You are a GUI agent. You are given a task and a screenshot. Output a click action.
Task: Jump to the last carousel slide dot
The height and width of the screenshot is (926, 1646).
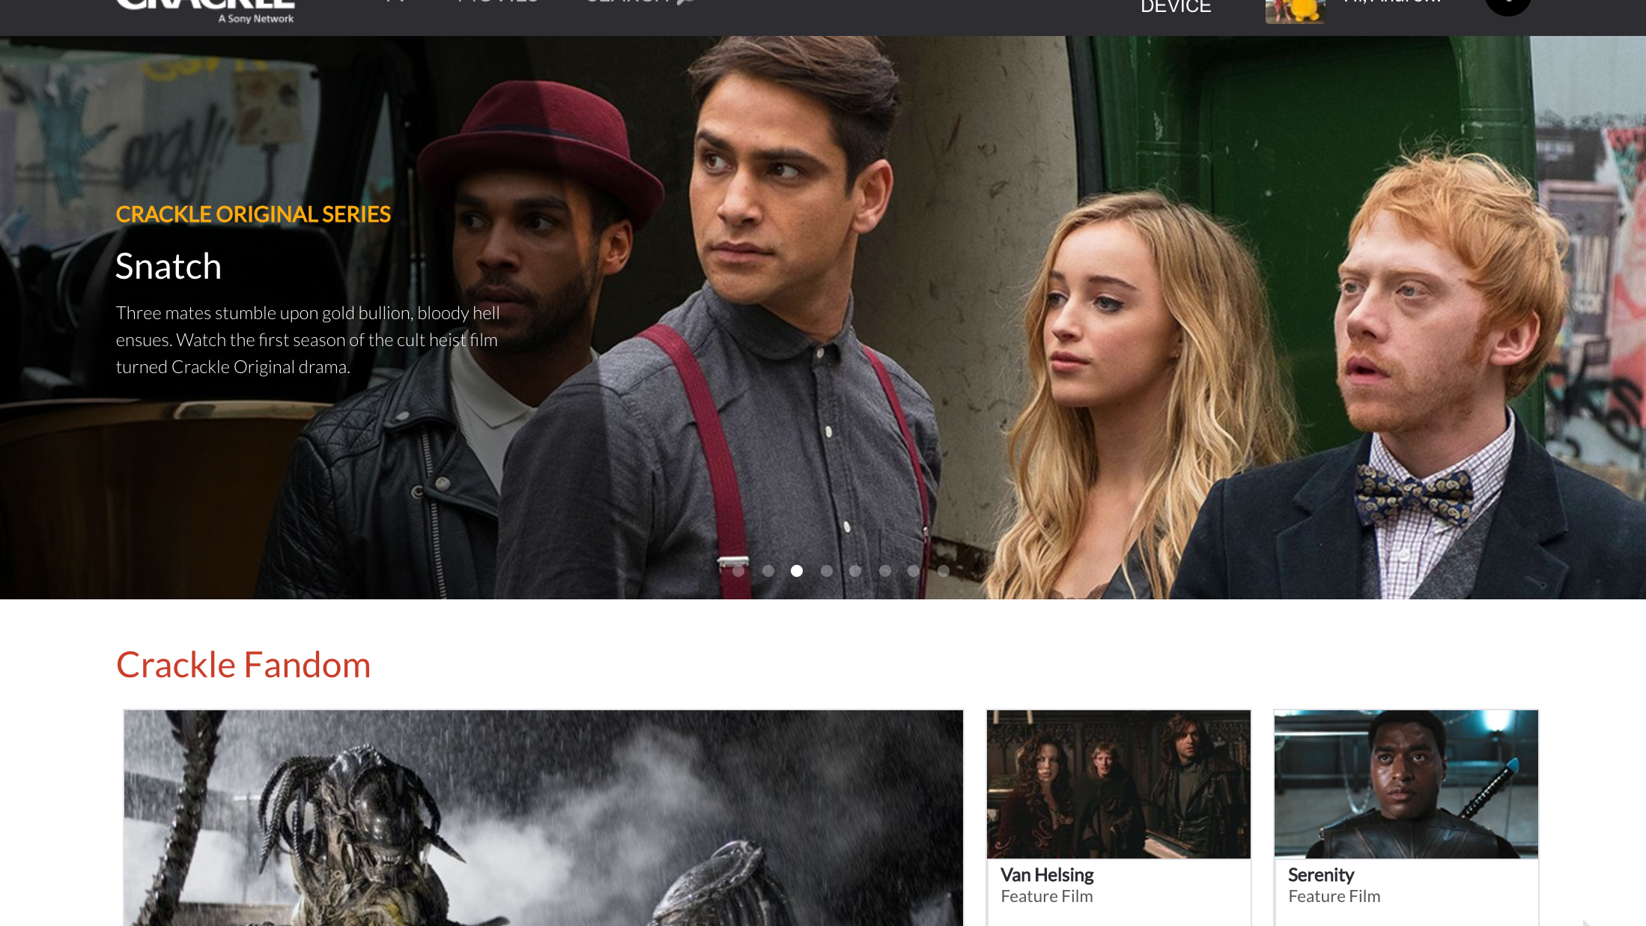point(944,571)
